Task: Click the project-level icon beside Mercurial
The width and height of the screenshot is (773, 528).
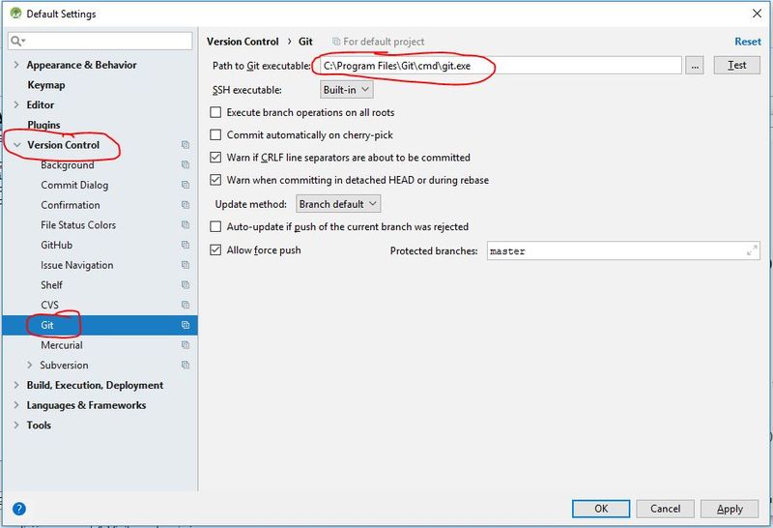Action: [x=186, y=345]
